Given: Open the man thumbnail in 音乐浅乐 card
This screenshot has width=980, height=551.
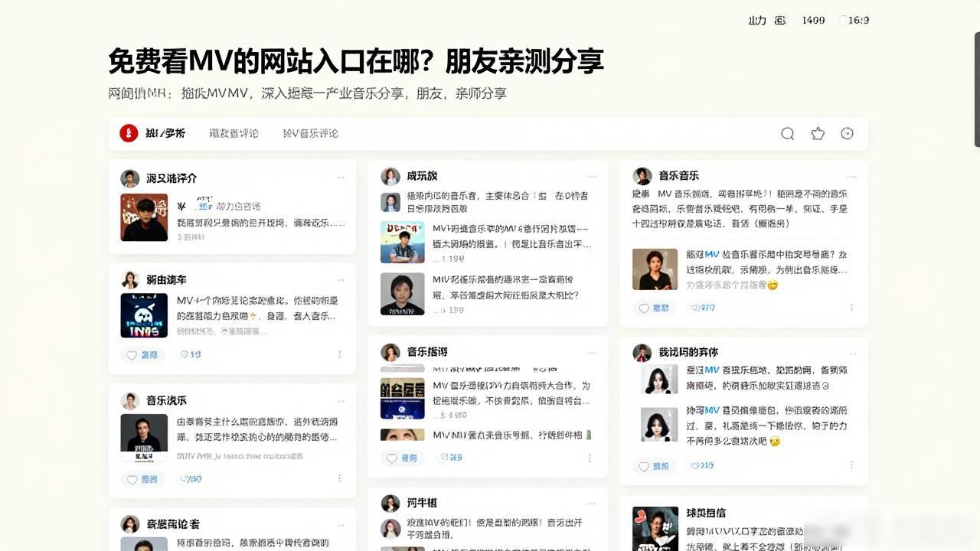Looking at the screenshot, I should tap(144, 438).
